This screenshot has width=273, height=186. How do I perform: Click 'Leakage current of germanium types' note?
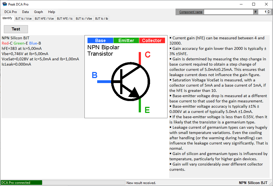pos(219,138)
